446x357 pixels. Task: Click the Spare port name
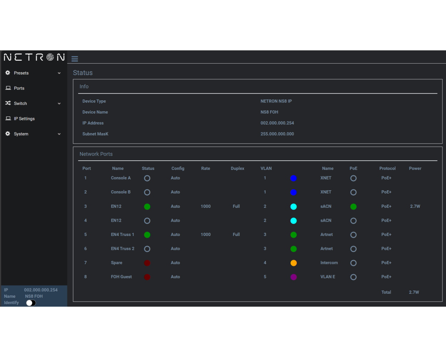pos(116,263)
